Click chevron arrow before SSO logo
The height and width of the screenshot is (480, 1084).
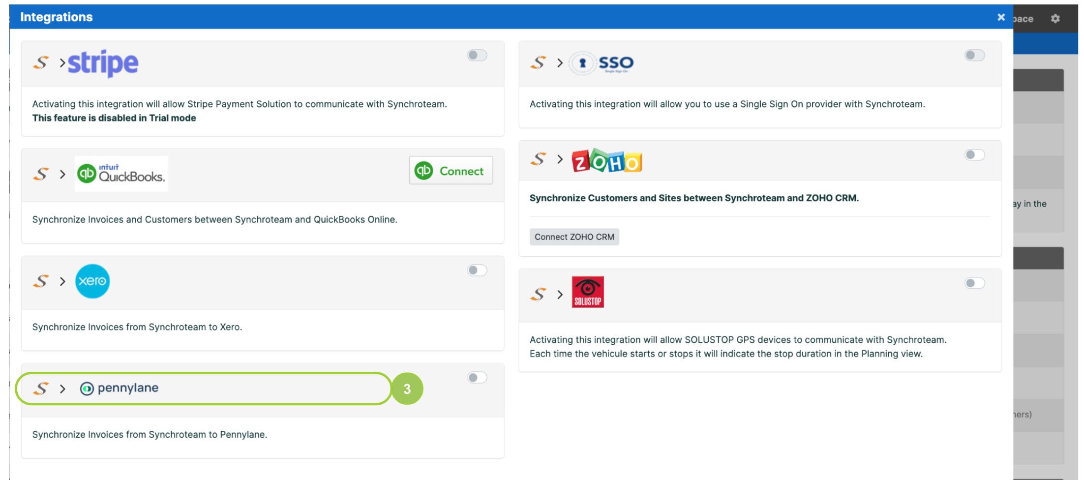click(560, 63)
